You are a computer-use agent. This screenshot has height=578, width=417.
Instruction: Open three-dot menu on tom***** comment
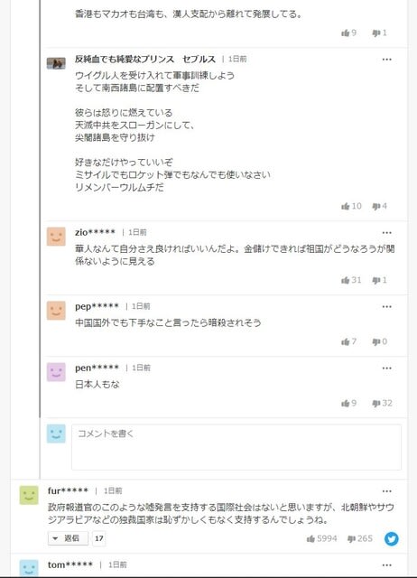coord(387,565)
